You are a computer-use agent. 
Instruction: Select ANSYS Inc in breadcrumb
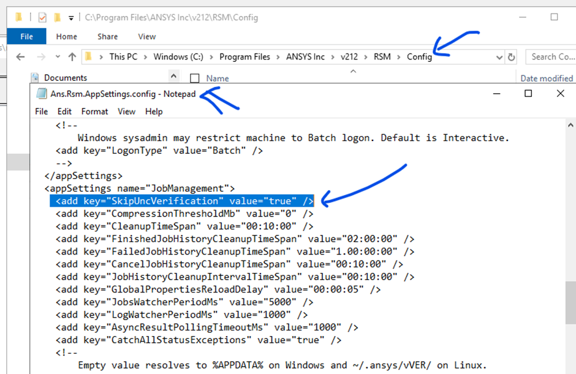(305, 56)
